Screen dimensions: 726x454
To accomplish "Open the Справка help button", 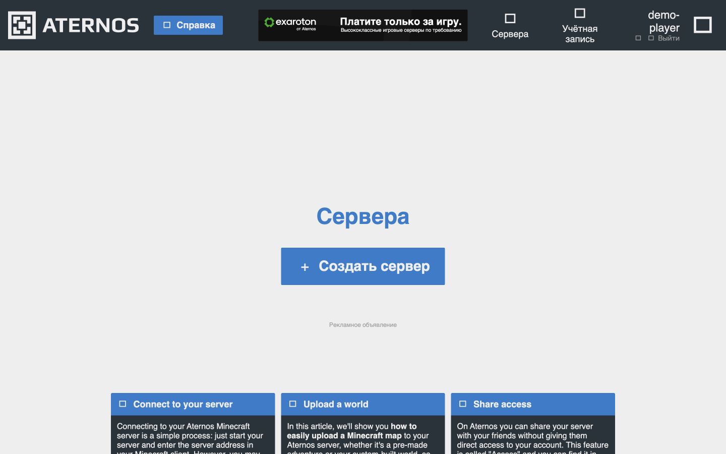I will click(188, 25).
